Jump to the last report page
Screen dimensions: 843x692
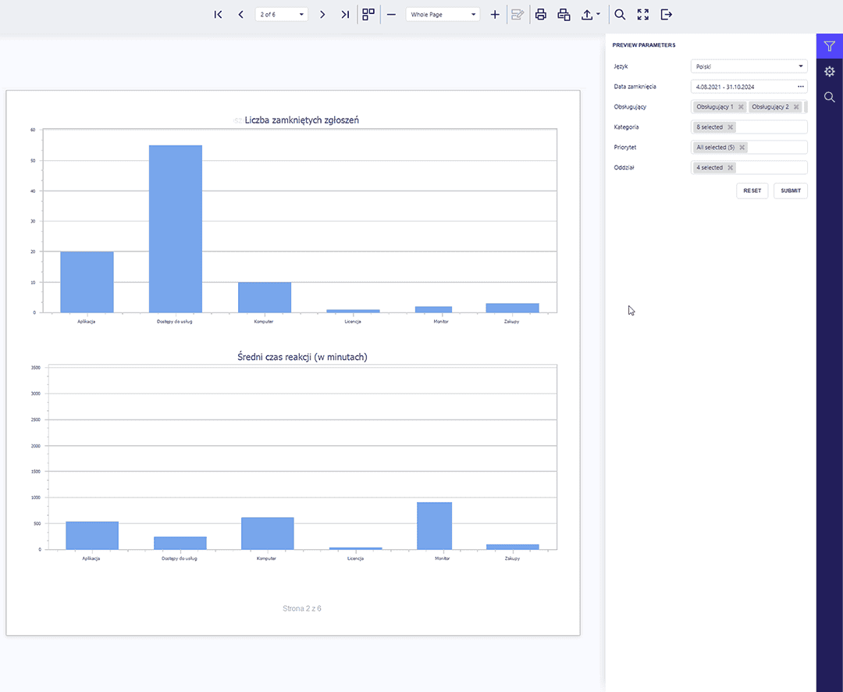coord(345,14)
